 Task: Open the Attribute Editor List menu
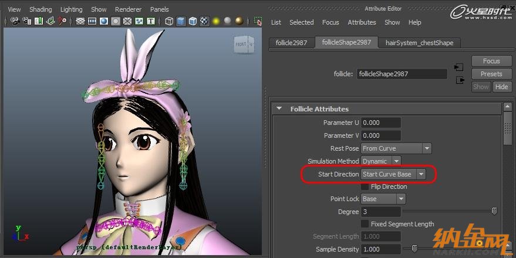coord(276,22)
